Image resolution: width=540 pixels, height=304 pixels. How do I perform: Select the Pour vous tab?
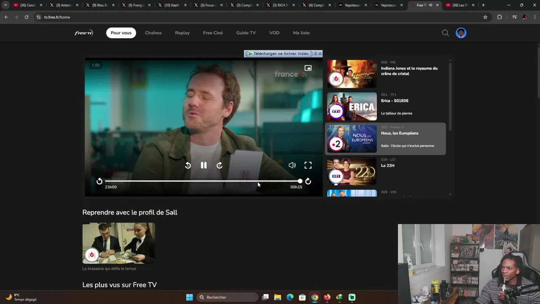(121, 33)
